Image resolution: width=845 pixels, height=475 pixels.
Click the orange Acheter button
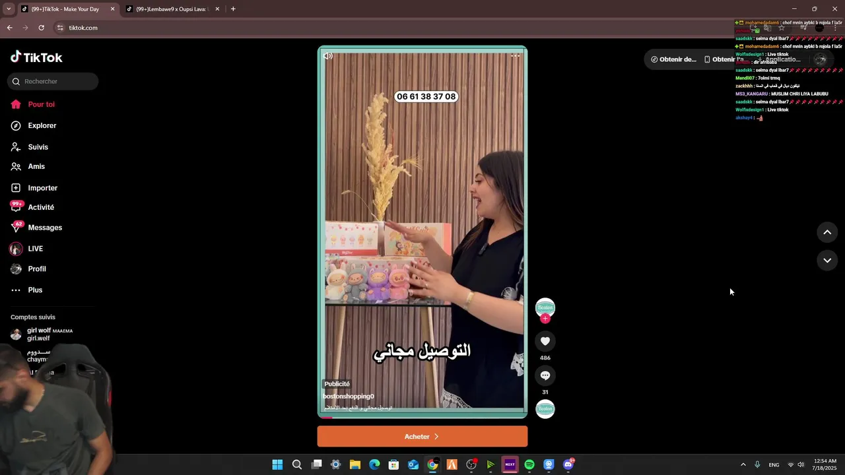tap(422, 437)
